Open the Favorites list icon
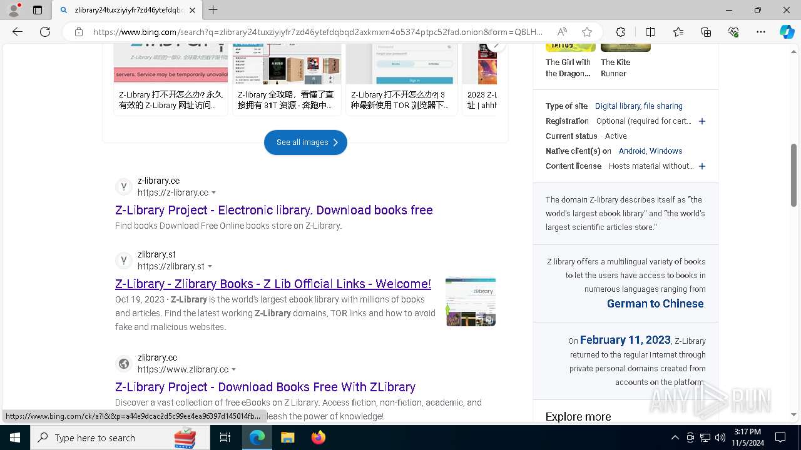Viewport: 801px width, 450px height. pyautogui.click(x=678, y=32)
